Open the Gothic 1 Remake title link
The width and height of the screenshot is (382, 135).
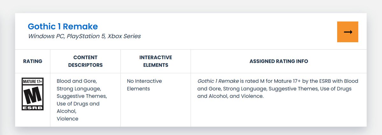pos(63,26)
